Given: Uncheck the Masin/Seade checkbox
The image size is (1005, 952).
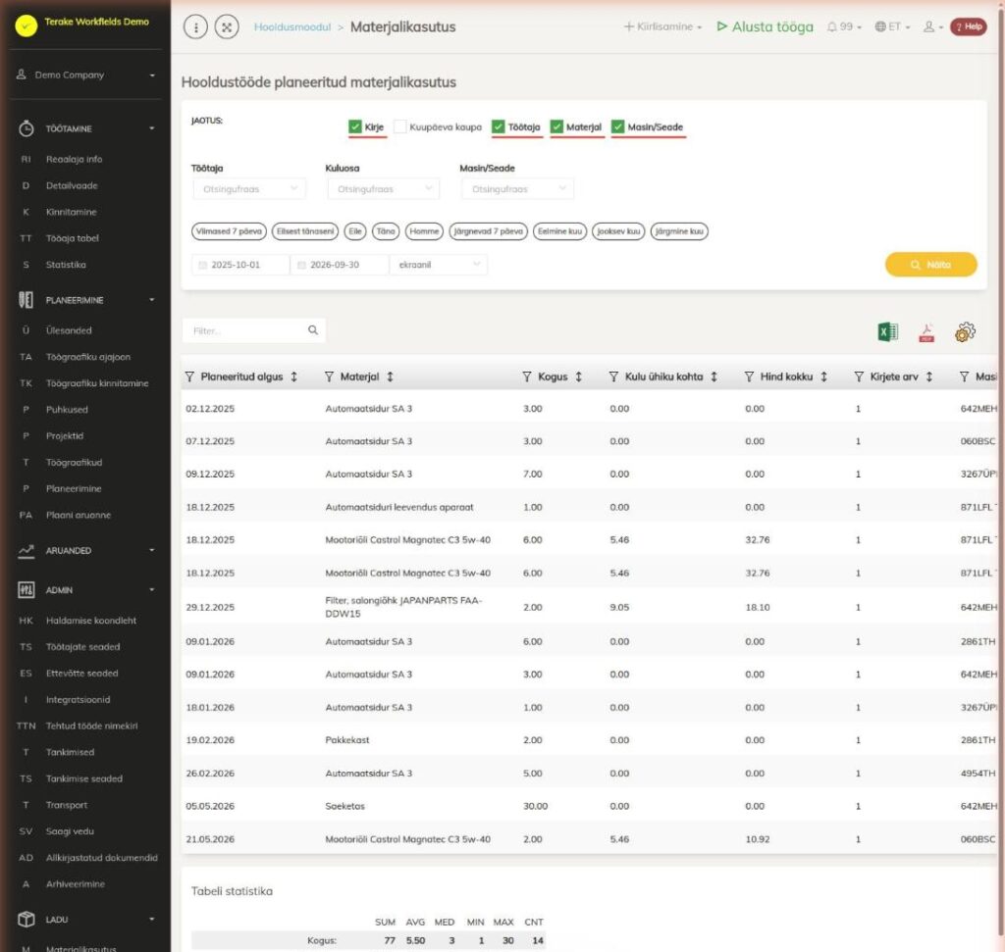Looking at the screenshot, I should click(x=618, y=126).
